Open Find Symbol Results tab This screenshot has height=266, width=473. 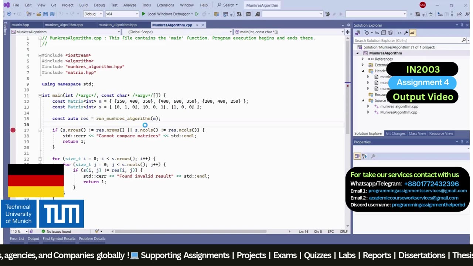[59, 239]
